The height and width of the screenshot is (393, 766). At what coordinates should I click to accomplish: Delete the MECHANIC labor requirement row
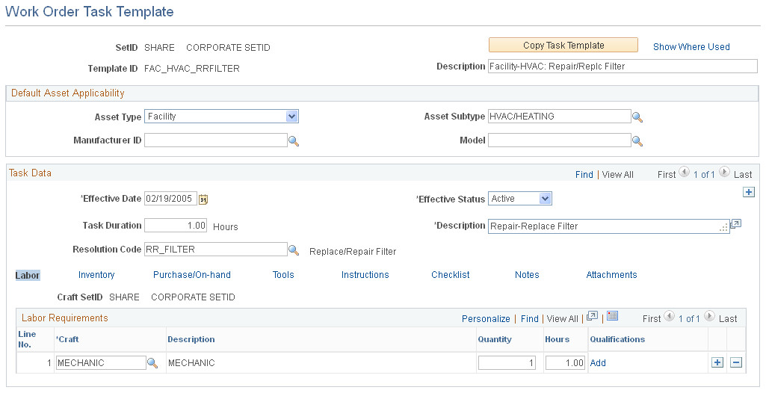(736, 362)
